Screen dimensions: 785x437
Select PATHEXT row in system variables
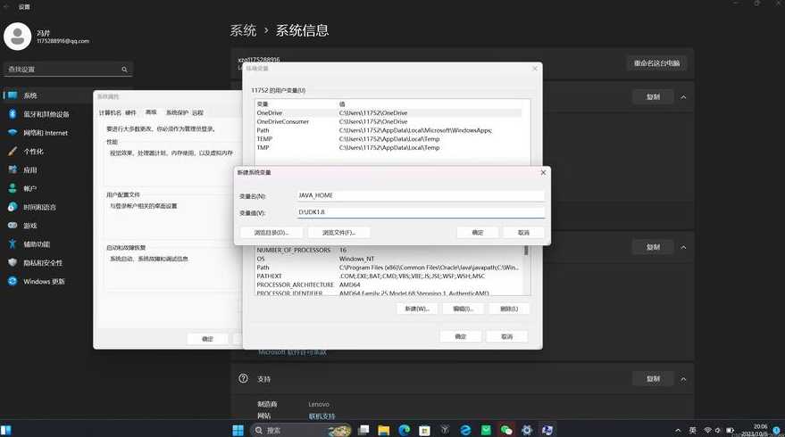[388, 276]
